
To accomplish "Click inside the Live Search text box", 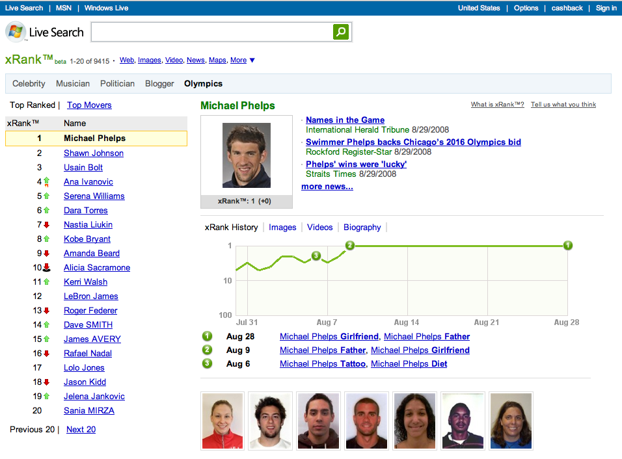I will (211, 32).
